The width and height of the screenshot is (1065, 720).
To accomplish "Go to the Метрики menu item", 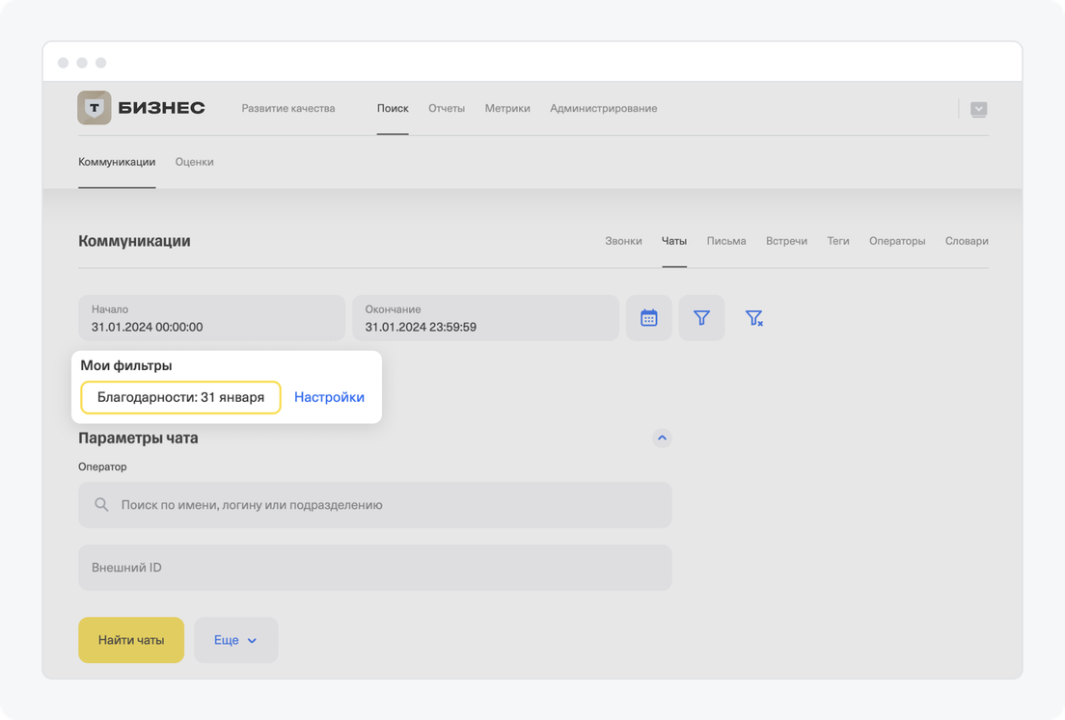I will 507,109.
